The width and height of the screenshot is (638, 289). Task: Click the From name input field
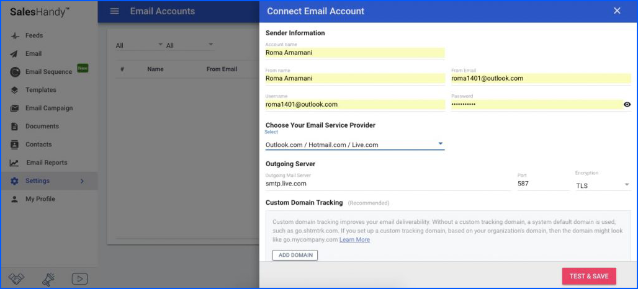[355, 78]
